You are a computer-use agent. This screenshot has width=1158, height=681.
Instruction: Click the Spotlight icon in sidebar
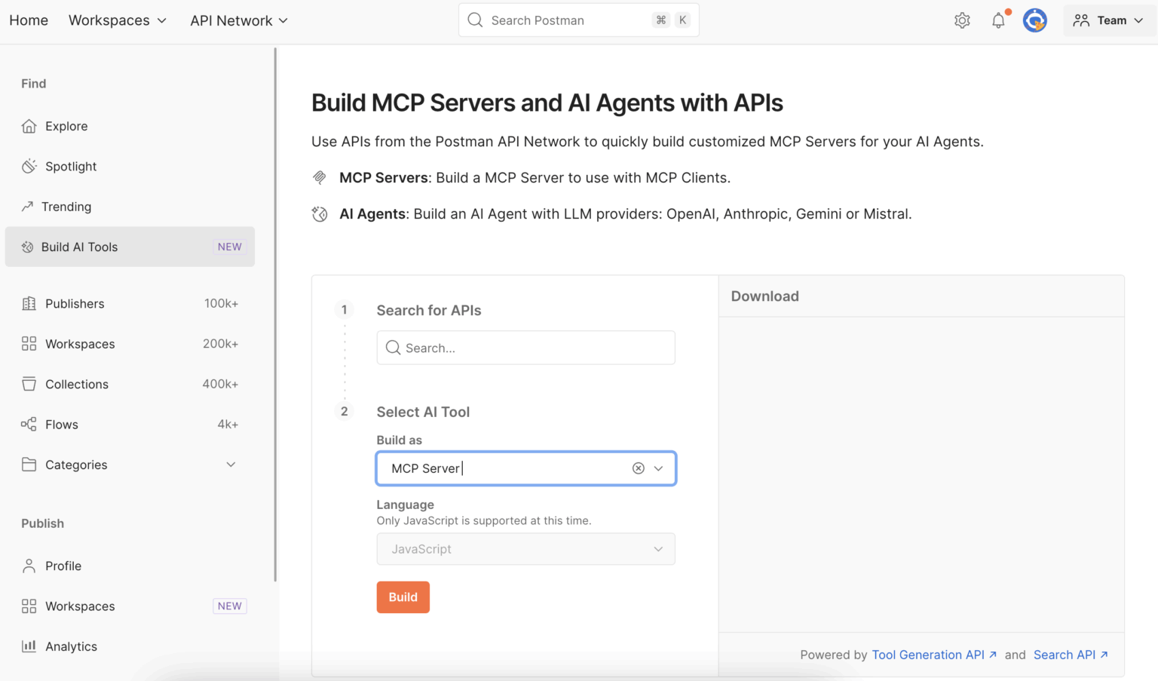pyautogui.click(x=29, y=166)
